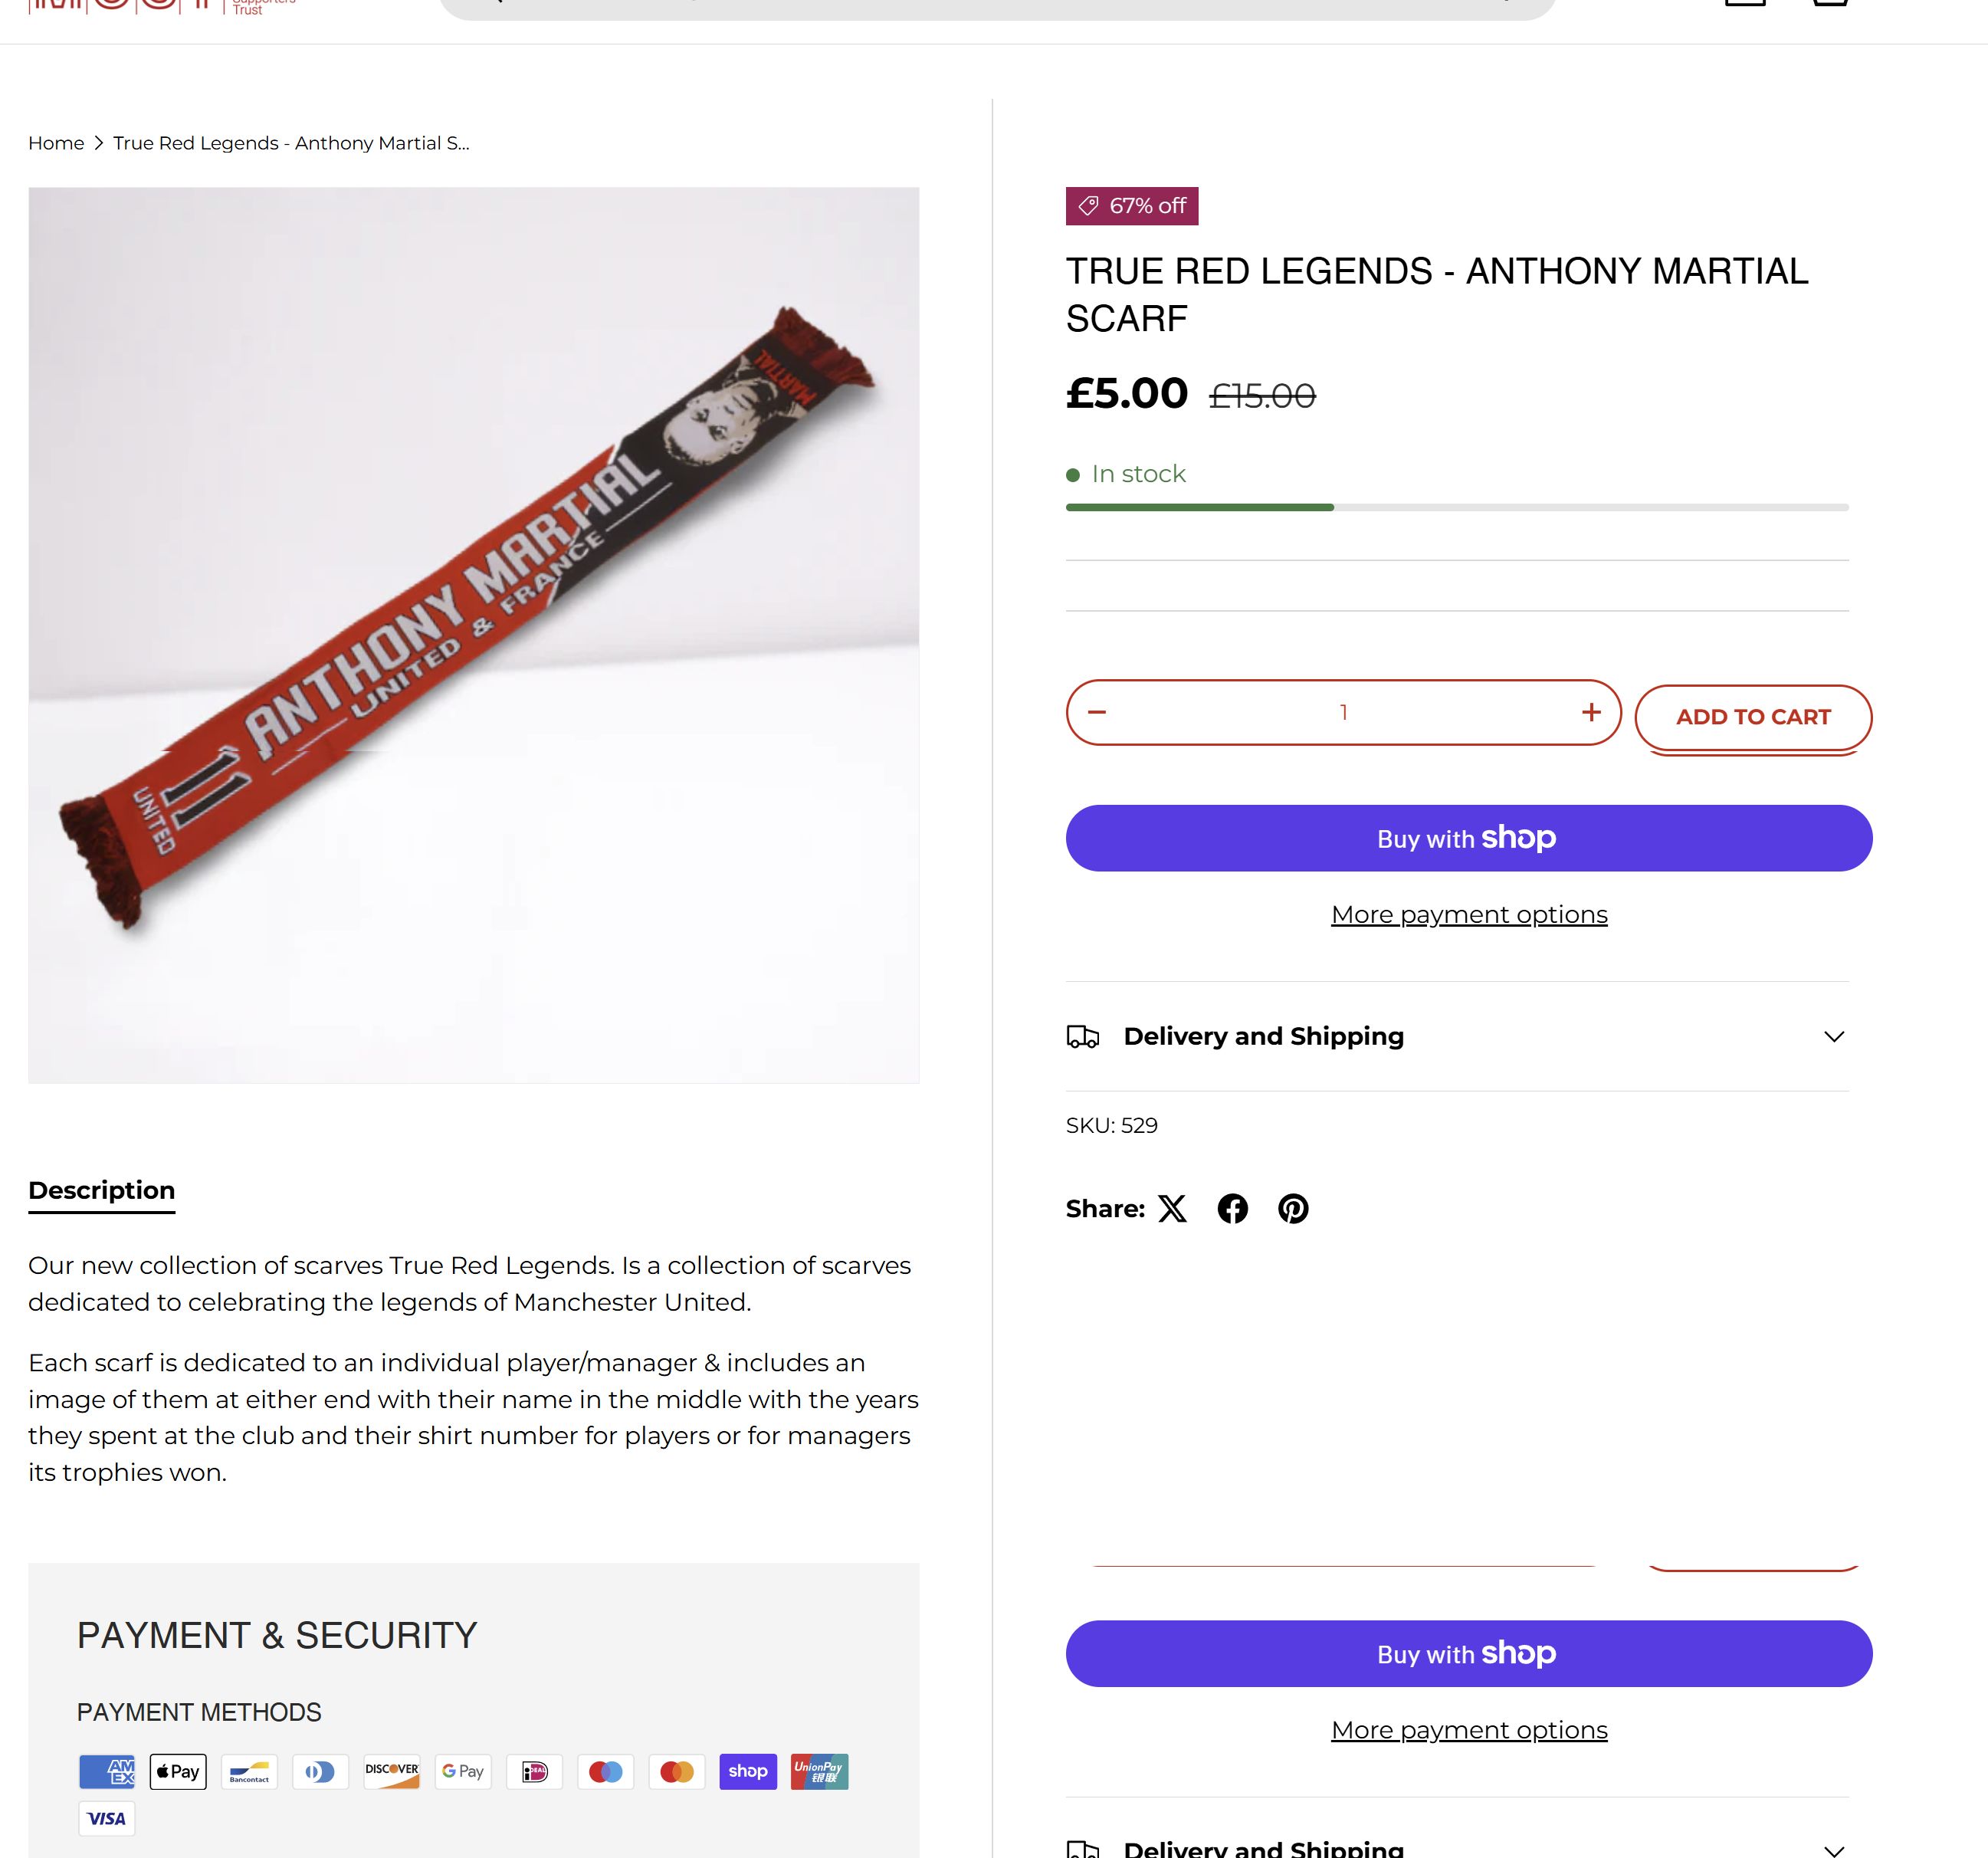1988x1858 pixels.
Task: Decrease quantity with the minus icon
Action: (1097, 713)
